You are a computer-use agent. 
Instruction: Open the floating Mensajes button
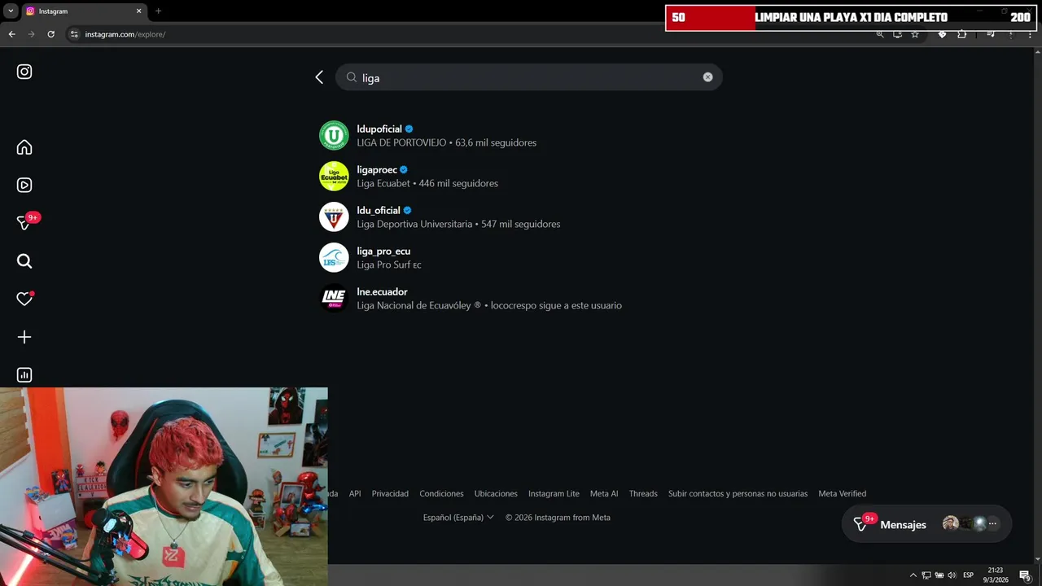[926, 524]
